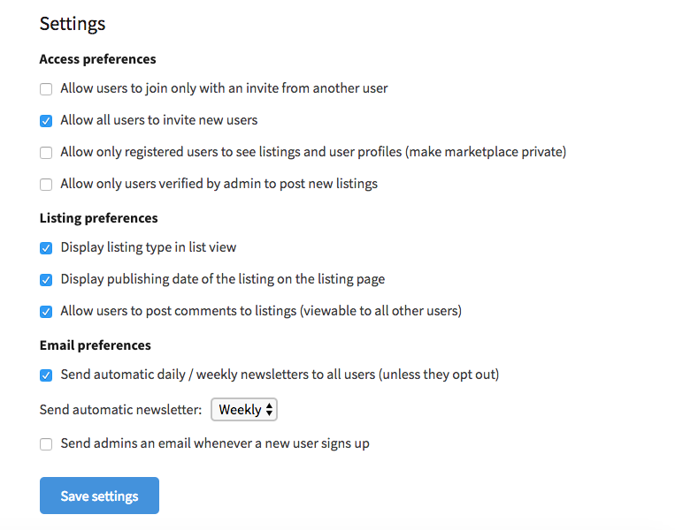Turn off automatic newsletters checkbox
This screenshot has width=675, height=530.
[x=46, y=375]
